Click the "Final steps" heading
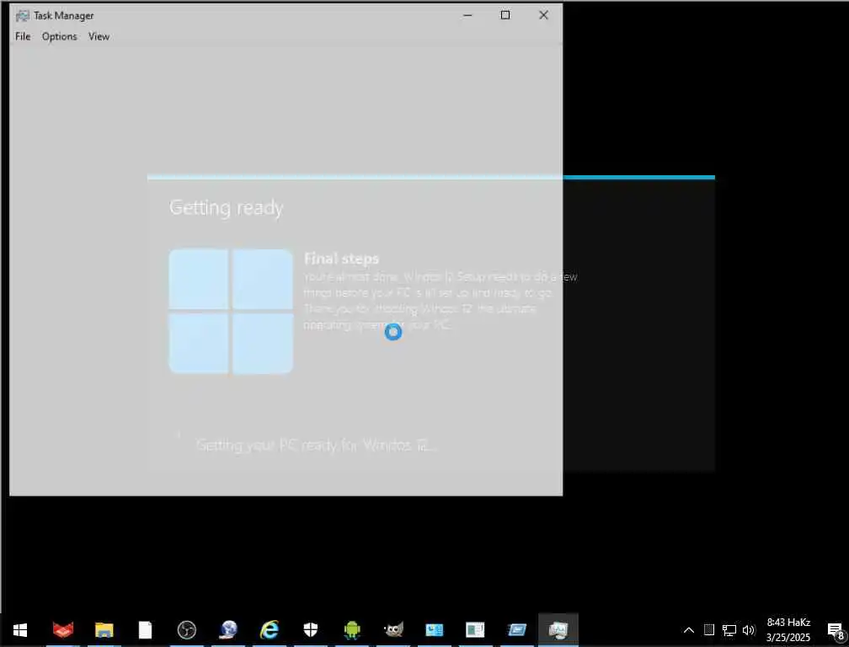This screenshot has height=647, width=849. [342, 259]
